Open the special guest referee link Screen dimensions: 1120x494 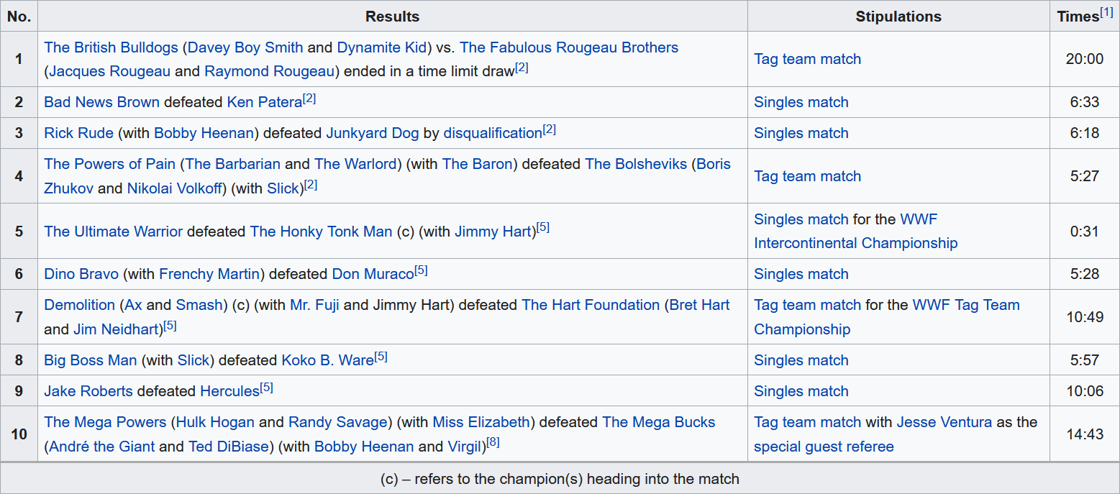824,447
